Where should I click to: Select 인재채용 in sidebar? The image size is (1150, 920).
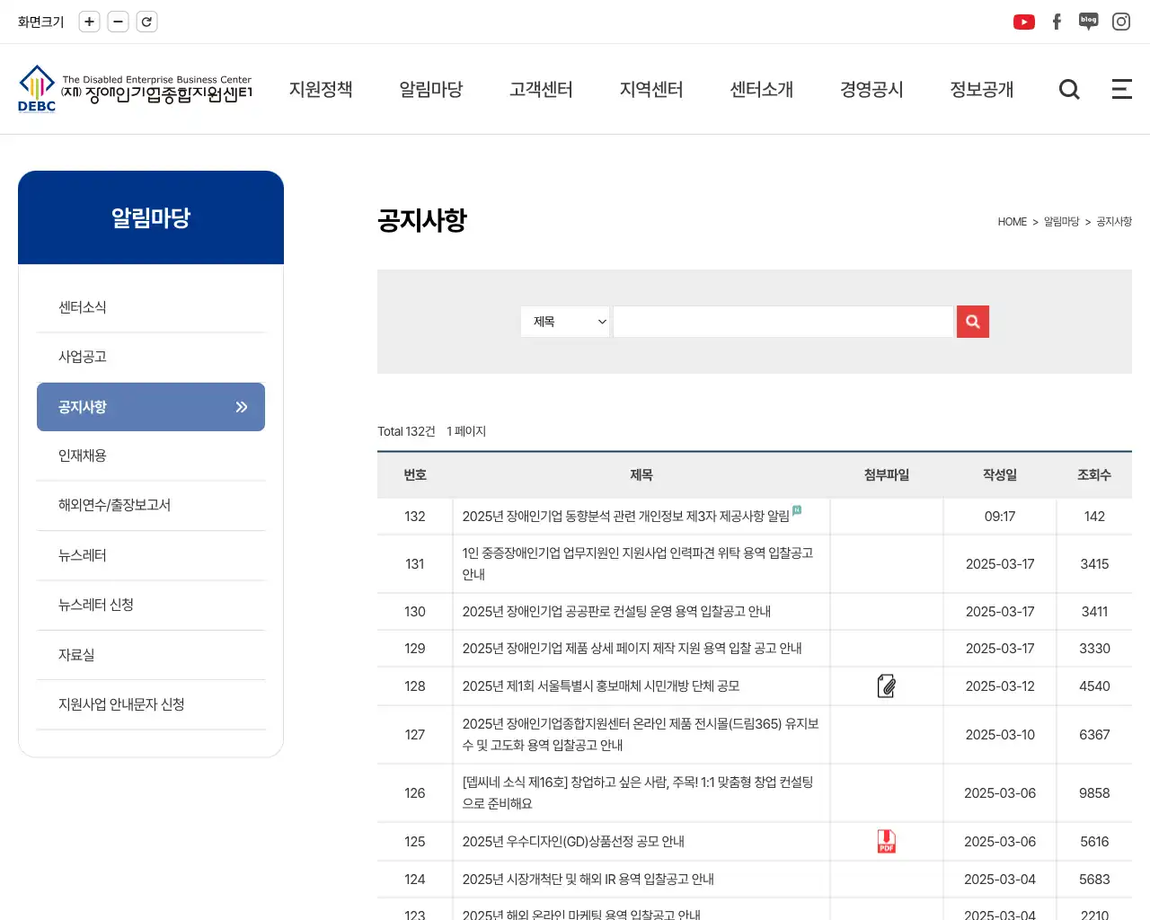pyautogui.click(x=151, y=456)
